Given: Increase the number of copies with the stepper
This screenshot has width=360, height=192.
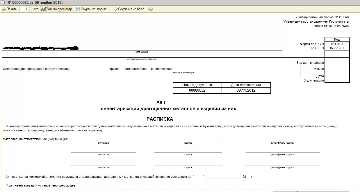Looking at the screenshot, I should (x=30, y=8).
